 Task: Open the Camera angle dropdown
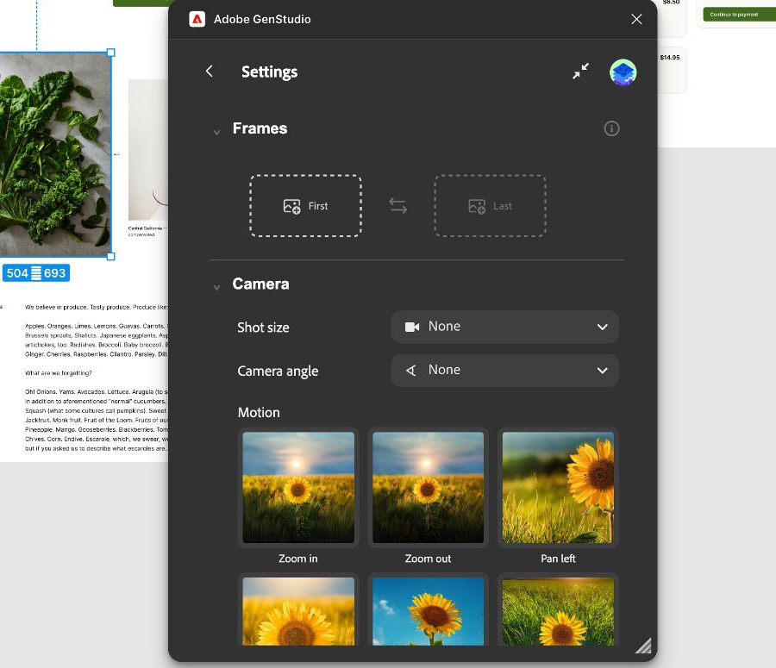click(504, 370)
